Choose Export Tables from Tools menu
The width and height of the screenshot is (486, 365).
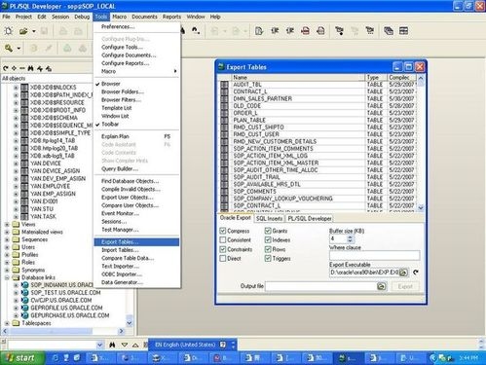point(136,242)
